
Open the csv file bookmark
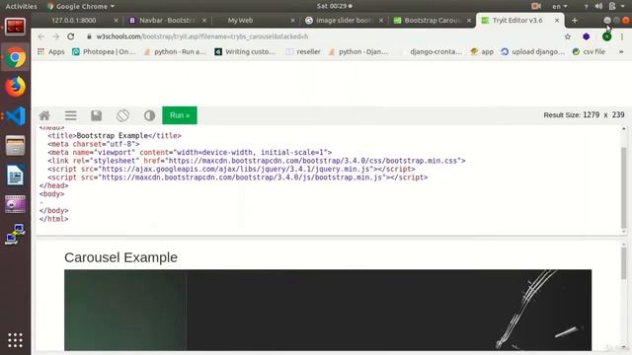pos(589,52)
